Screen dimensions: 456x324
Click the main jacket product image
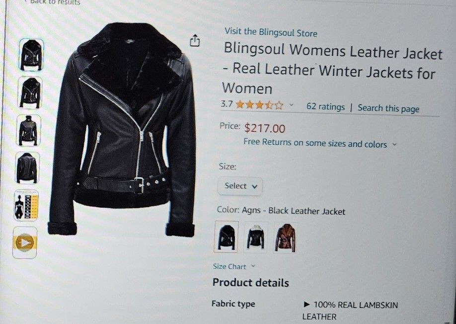coord(122,130)
